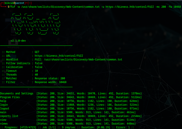
Task: Click the Threads value 40
Action: point(36,75)
